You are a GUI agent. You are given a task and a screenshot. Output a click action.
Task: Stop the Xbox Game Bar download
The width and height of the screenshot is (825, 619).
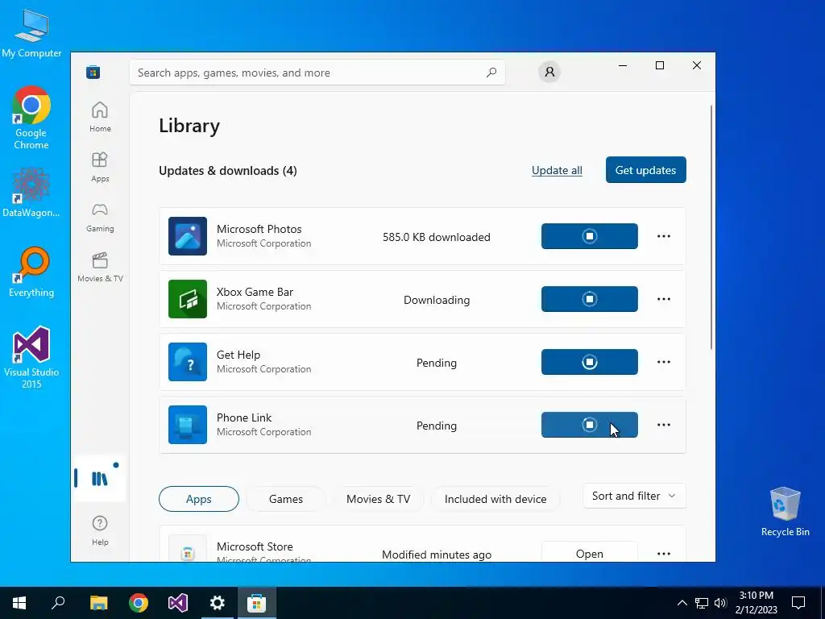[589, 299]
